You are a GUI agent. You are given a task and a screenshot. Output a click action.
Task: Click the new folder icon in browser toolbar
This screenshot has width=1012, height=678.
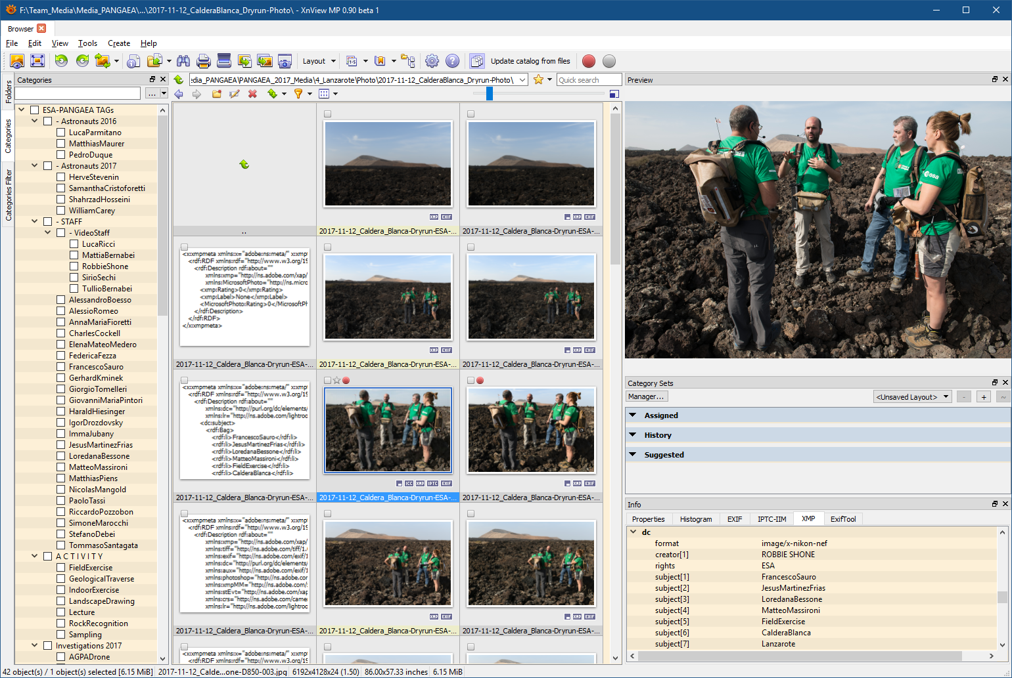pos(216,94)
